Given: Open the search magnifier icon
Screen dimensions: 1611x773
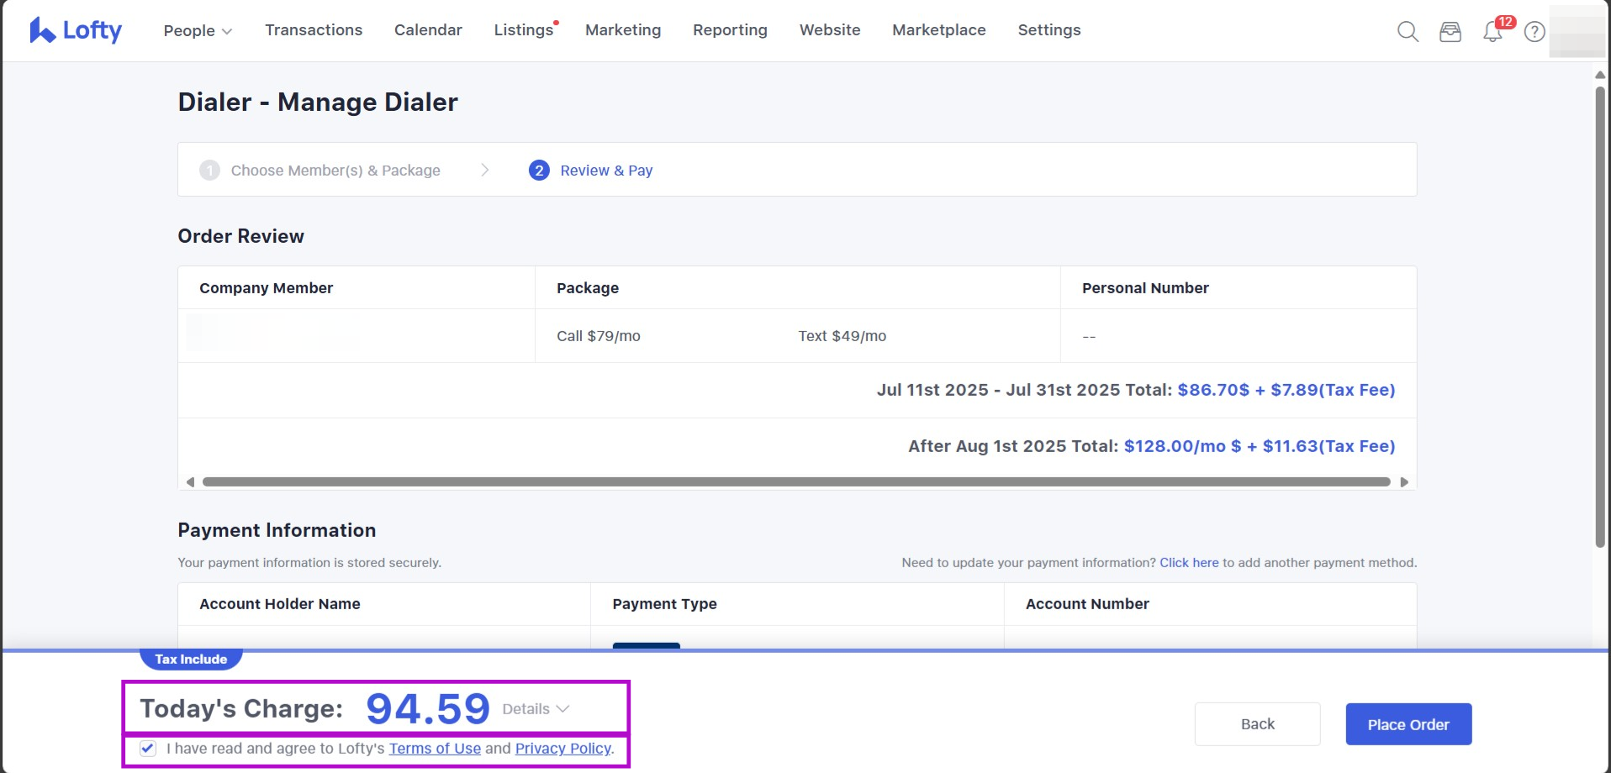Looking at the screenshot, I should click(1408, 32).
